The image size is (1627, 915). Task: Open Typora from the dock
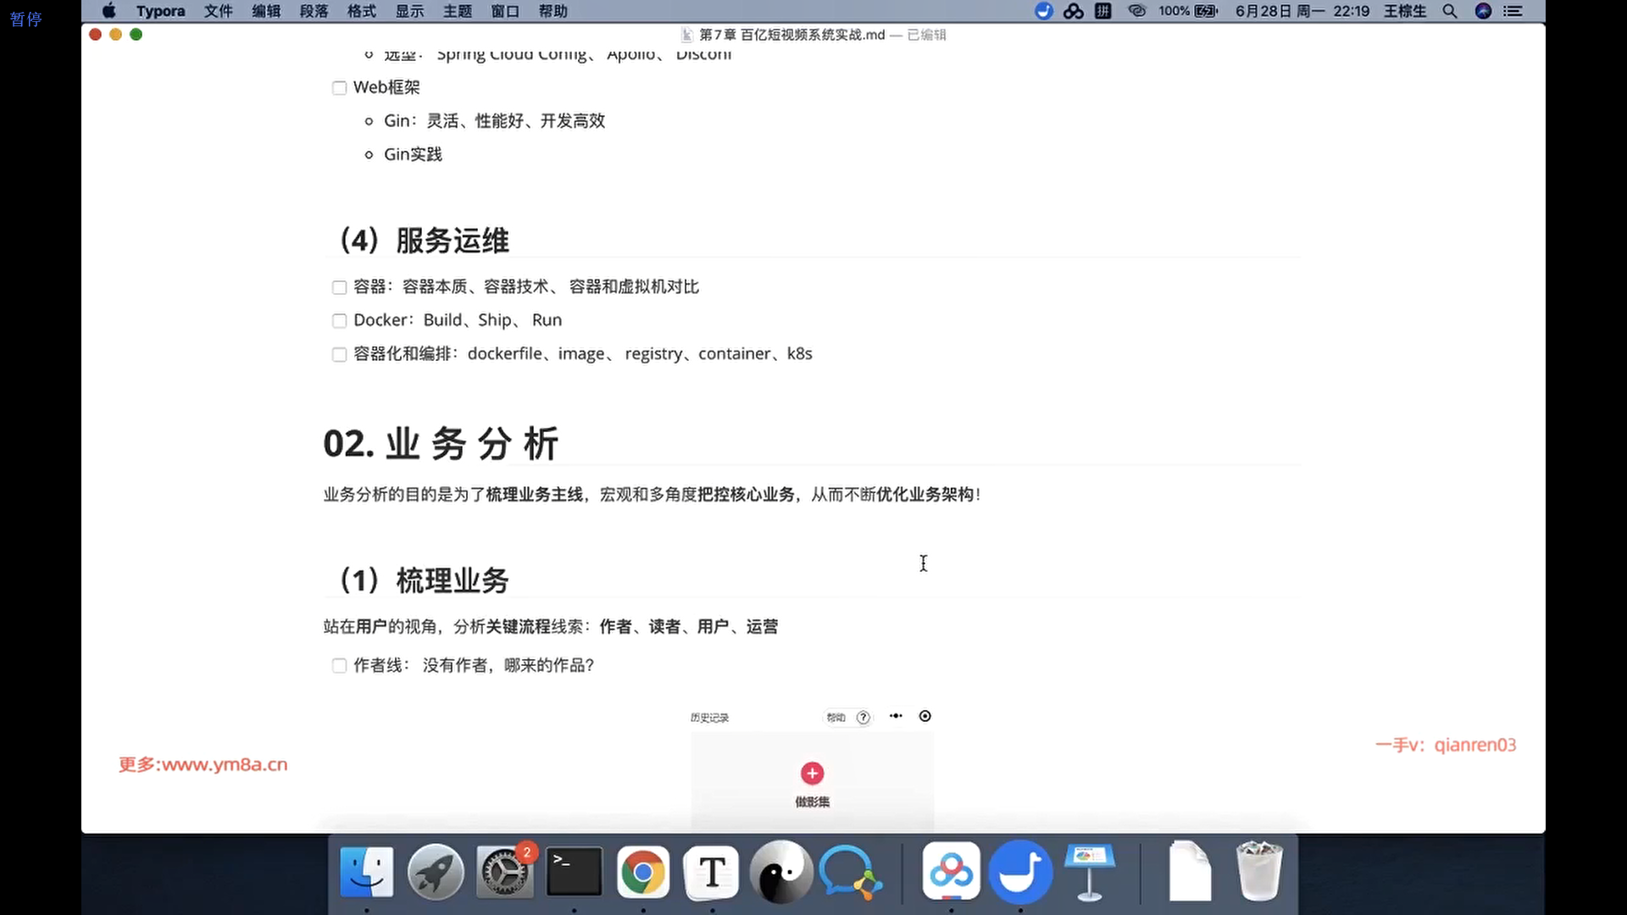[x=712, y=871]
